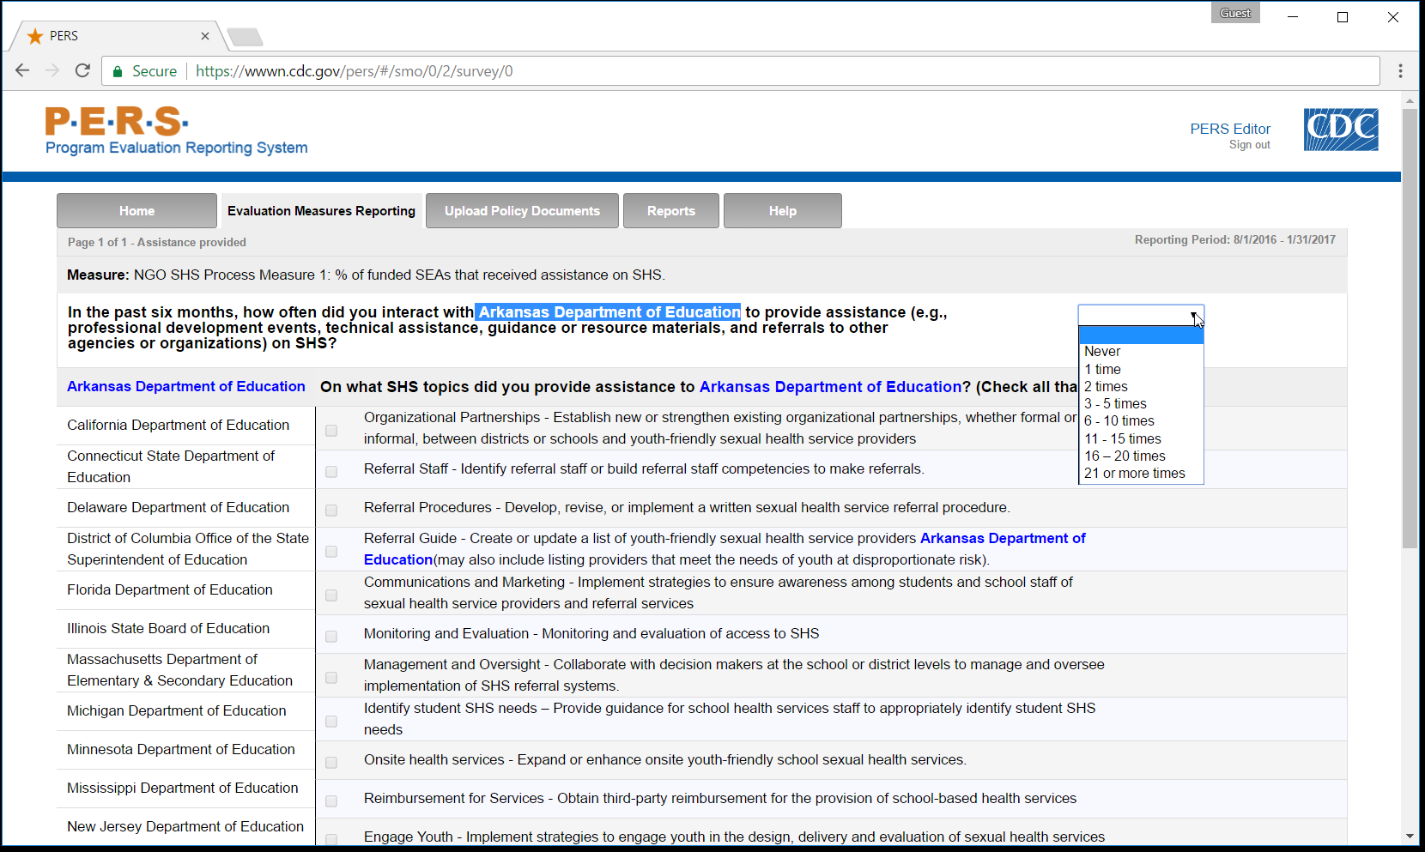The width and height of the screenshot is (1425, 852).
Task: Click 'Reporting Period: 8/1/2016 - 1/31/2017' text
Action: pos(1234,240)
